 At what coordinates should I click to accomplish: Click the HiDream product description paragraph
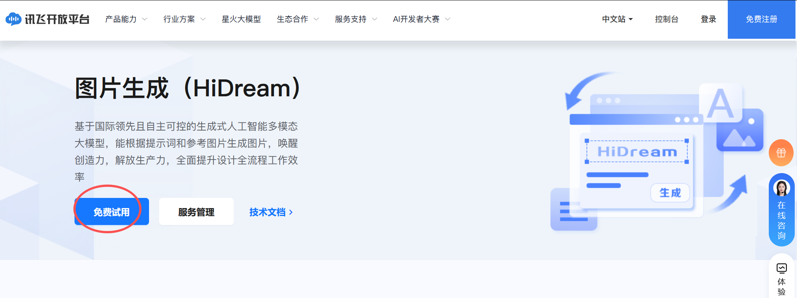pos(186,152)
